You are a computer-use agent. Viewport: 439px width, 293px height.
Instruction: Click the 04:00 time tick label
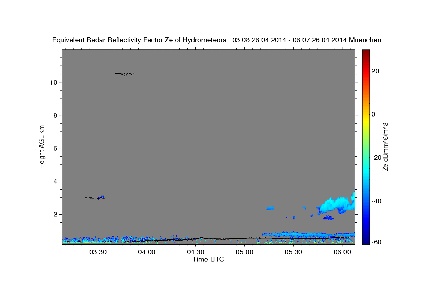pyautogui.click(x=147, y=252)
